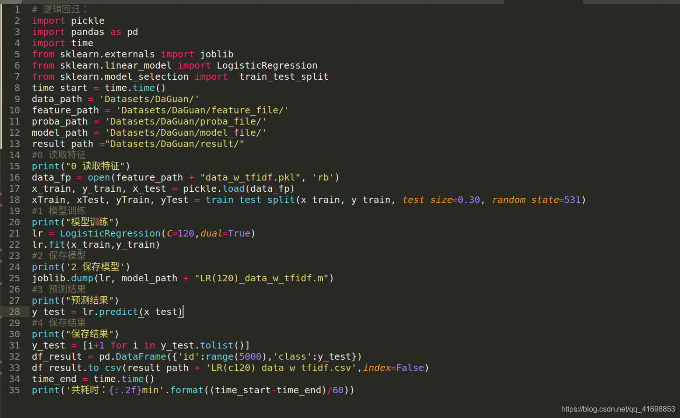This screenshot has width=680, height=418.
Task: Click the '0 读取特征' string in print on line 15
Action: coord(96,166)
